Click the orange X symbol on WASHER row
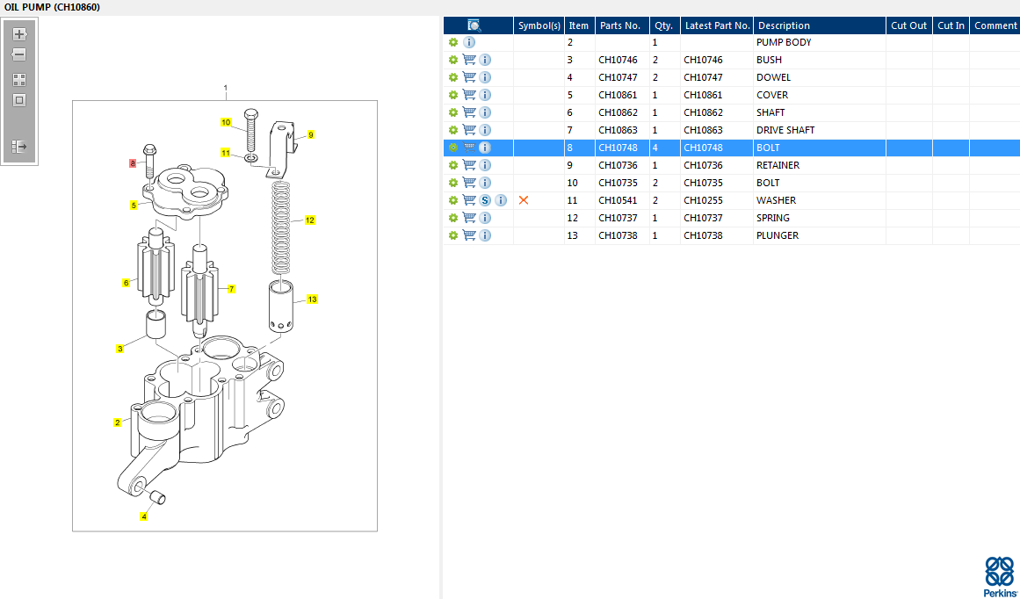The height and width of the screenshot is (599, 1020). (524, 200)
